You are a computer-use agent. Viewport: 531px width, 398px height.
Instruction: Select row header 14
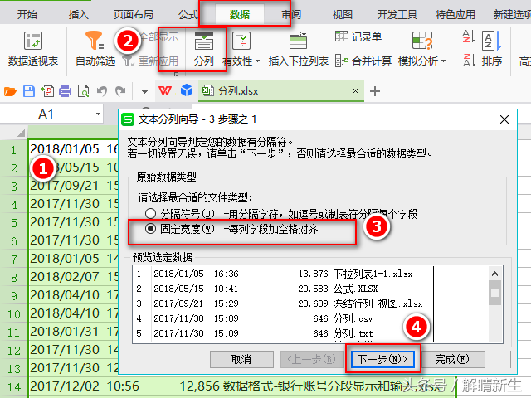pos(14,387)
